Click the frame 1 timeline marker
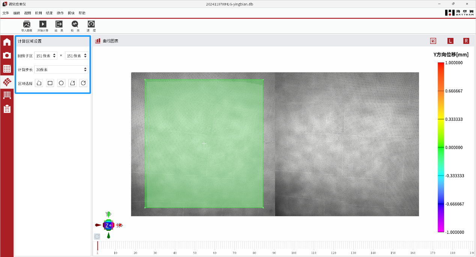Screen dimensions: 476x257 point(98,246)
